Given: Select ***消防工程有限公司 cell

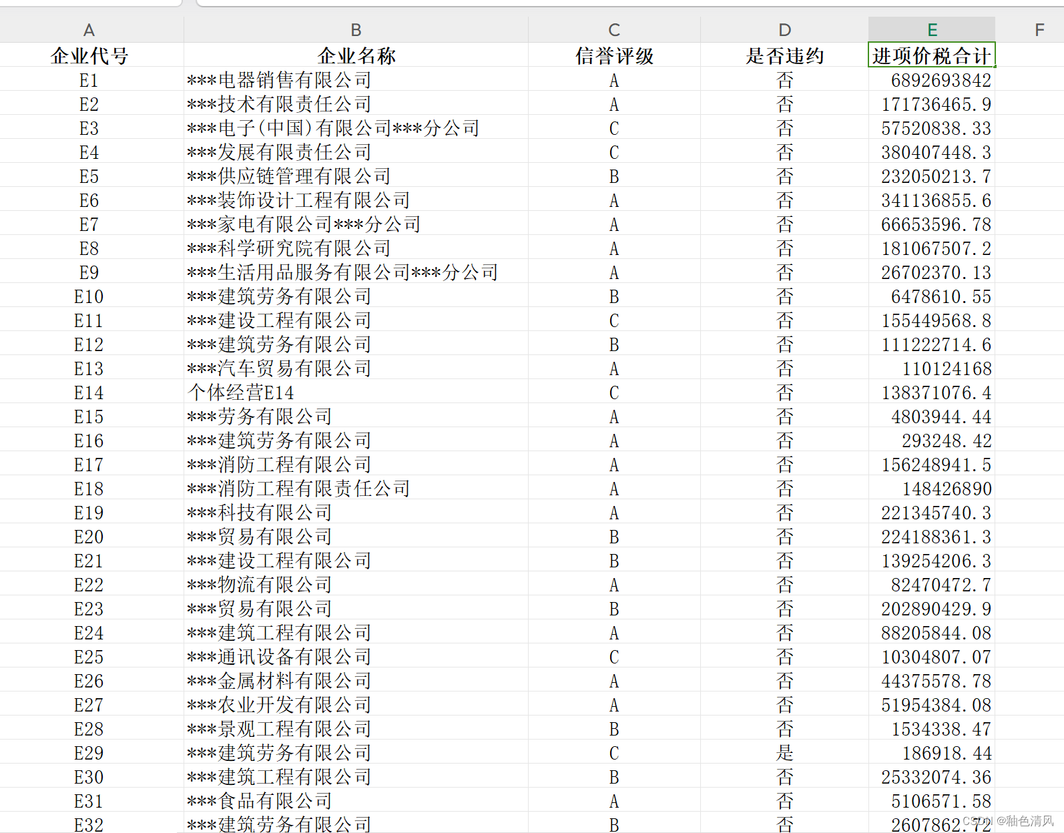Looking at the screenshot, I should (x=356, y=465).
